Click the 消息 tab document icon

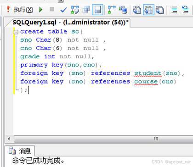pos(12,150)
